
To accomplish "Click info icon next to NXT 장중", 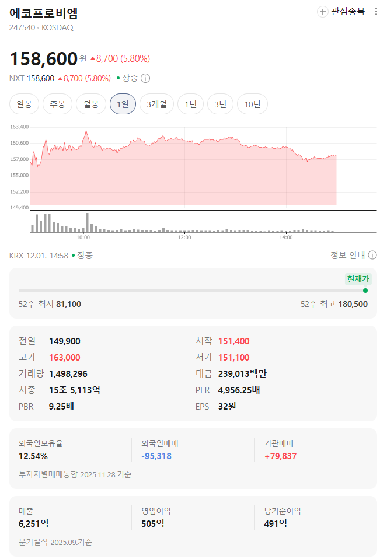I will [145, 78].
